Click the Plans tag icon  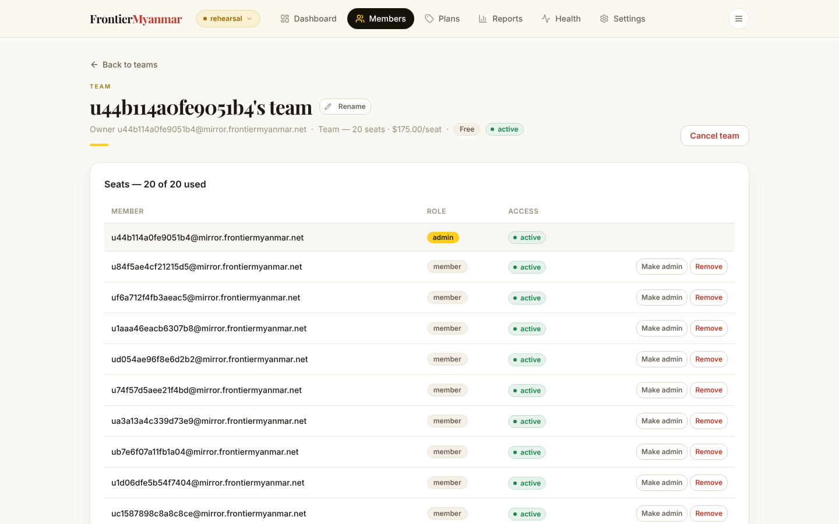(x=429, y=19)
